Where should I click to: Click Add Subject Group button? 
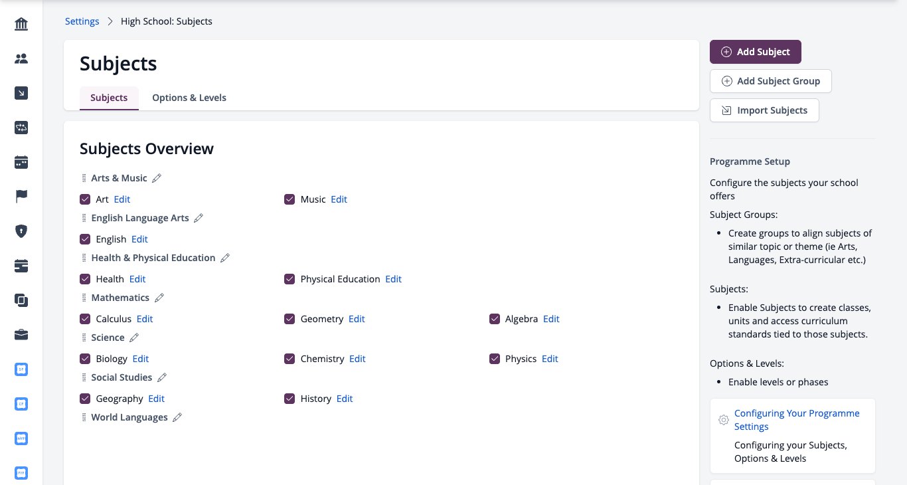[x=771, y=81]
